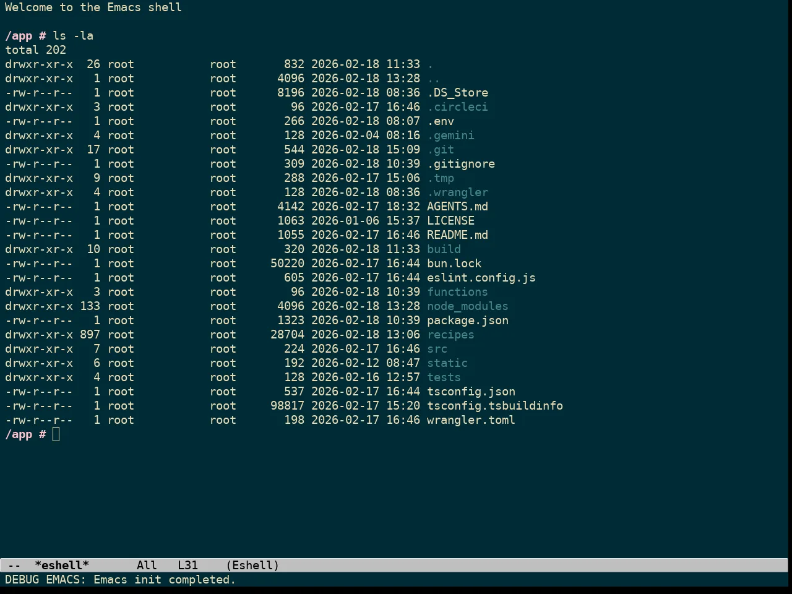Image resolution: width=792 pixels, height=594 pixels.
Task: Click the 2026-02-12 date of static
Action: (345, 363)
